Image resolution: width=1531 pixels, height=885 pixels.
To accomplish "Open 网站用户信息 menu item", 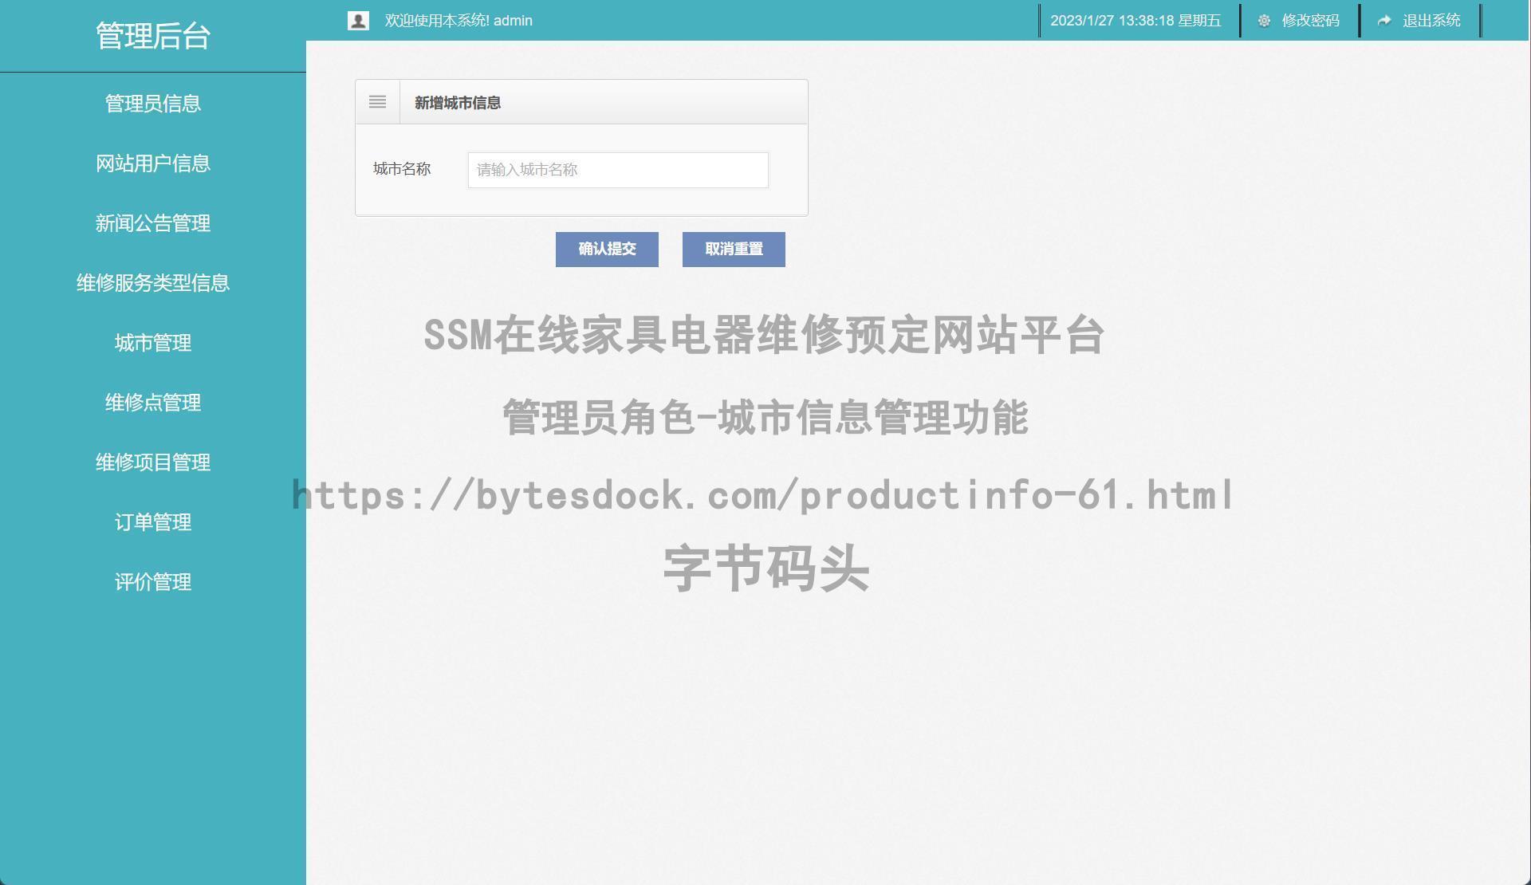I will [152, 163].
